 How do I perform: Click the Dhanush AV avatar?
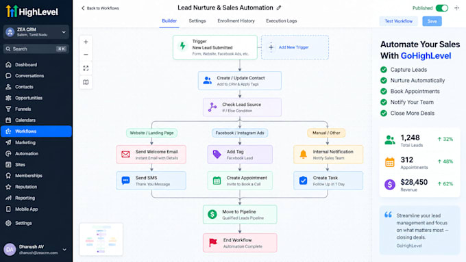[x=10, y=250]
